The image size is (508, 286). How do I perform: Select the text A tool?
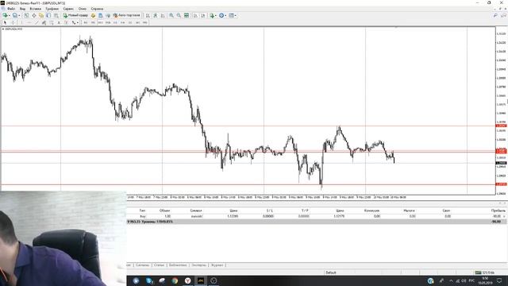tap(59, 23)
